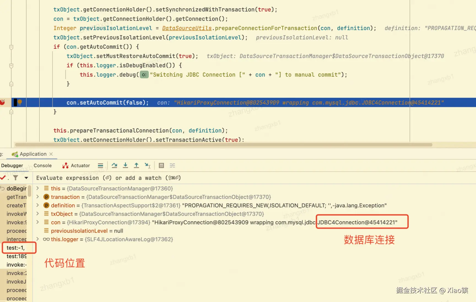Click the frames filter funnel icon

(x=16, y=178)
